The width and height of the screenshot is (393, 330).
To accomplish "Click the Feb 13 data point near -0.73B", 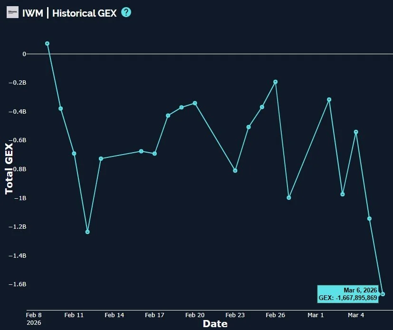I will point(101,159).
